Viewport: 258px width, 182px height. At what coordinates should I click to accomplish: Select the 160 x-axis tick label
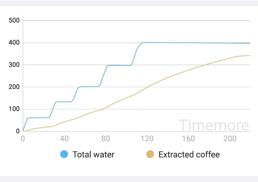coord(188,139)
